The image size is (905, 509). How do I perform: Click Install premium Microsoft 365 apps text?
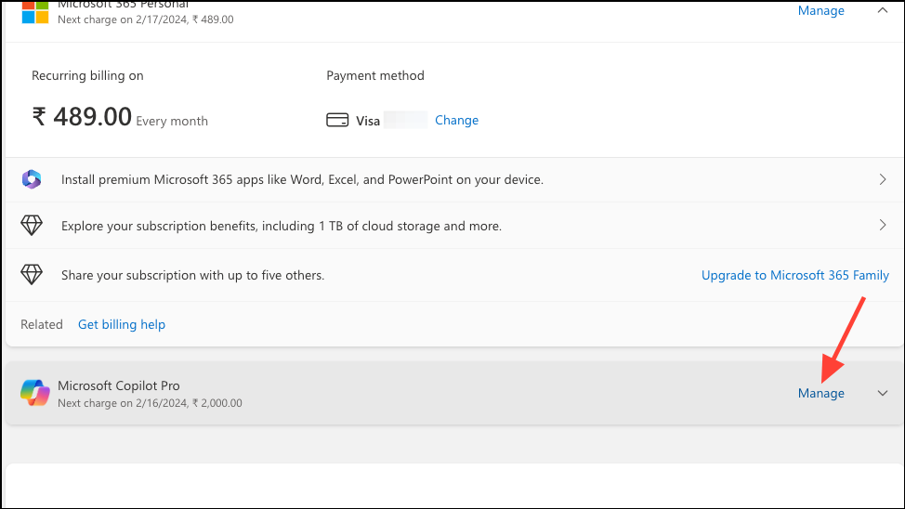click(302, 179)
